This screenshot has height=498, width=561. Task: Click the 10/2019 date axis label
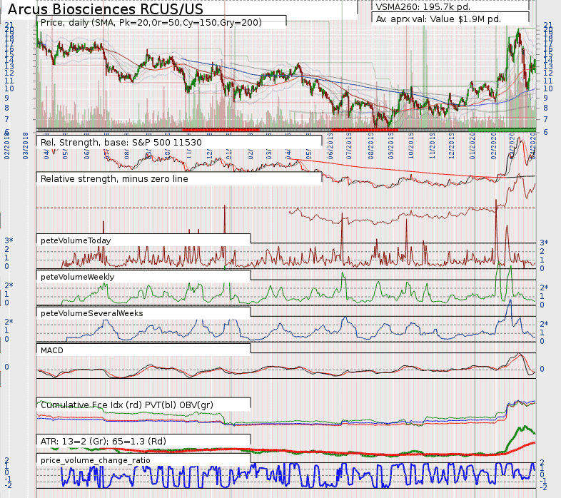[x=411, y=146]
